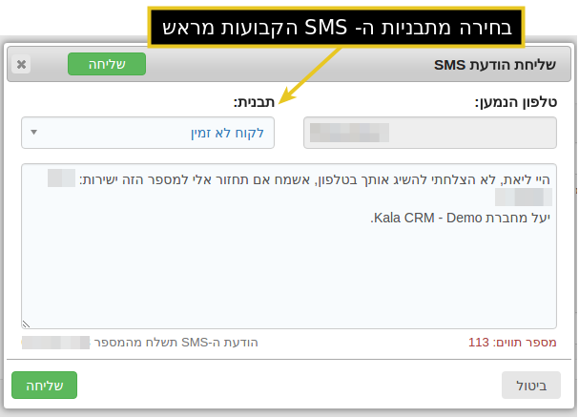Click the שליחת הודעת SMS dialog title
The height and width of the screenshot is (418, 579).
(x=495, y=65)
